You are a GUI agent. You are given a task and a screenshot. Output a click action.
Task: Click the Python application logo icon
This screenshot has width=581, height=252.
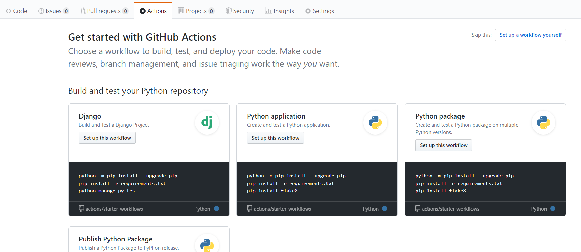[x=375, y=122]
